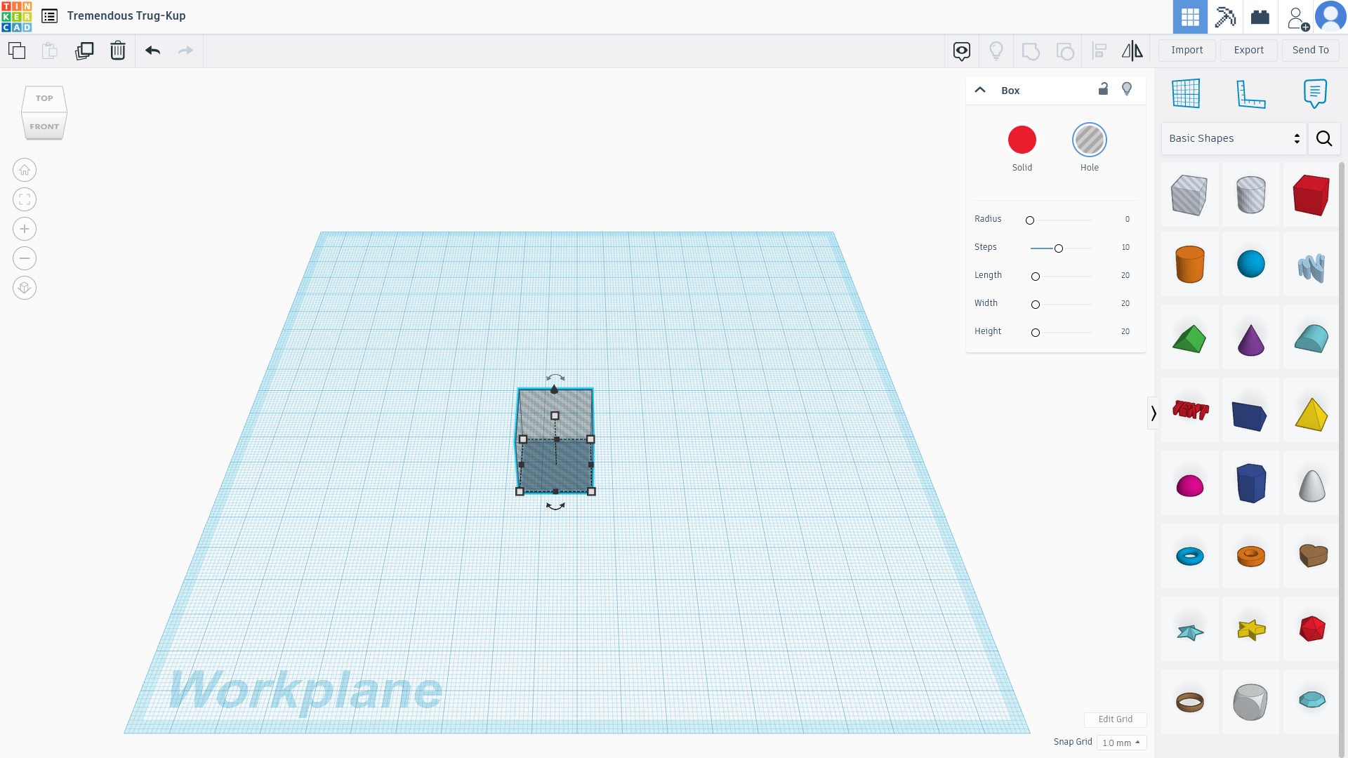This screenshot has width=1348, height=758.
Task: Open the Snap Grid value dropdown
Action: pyautogui.click(x=1121, y=742)
